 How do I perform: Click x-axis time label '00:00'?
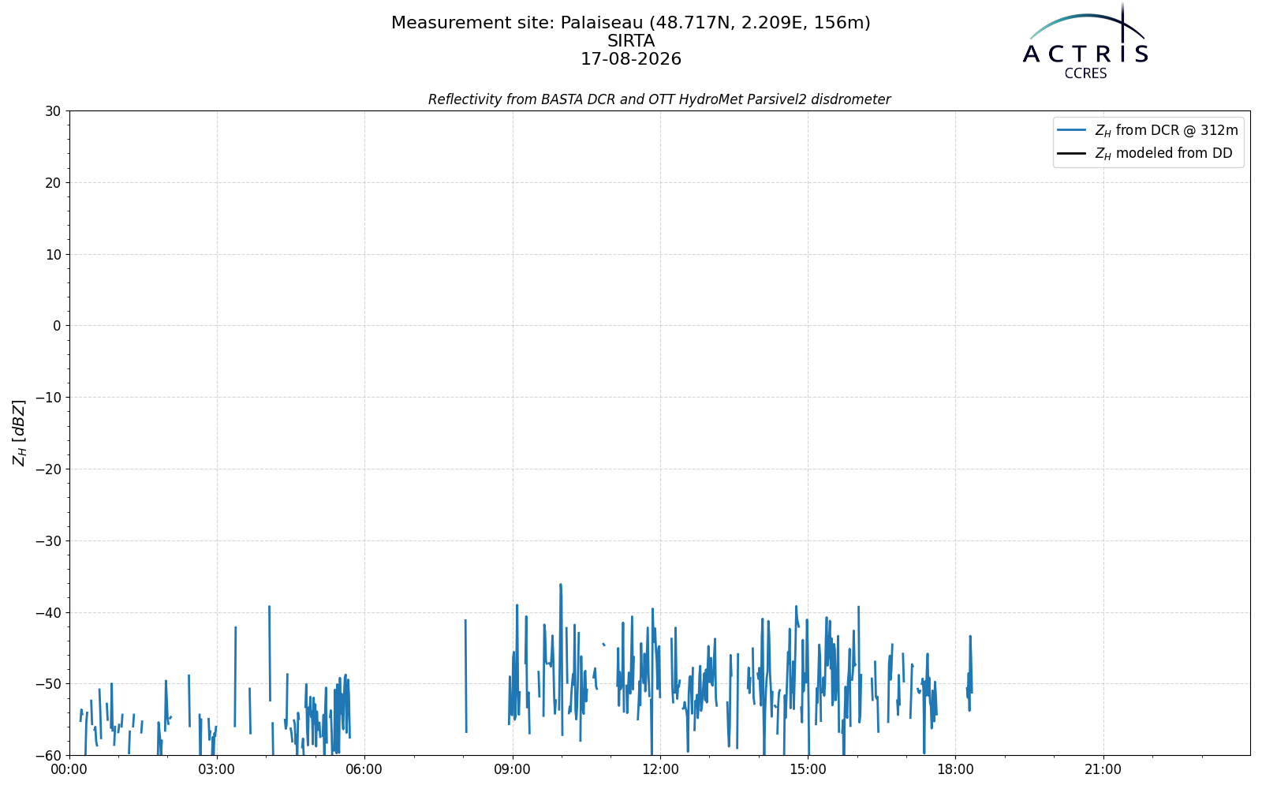(x=69, y=770)
